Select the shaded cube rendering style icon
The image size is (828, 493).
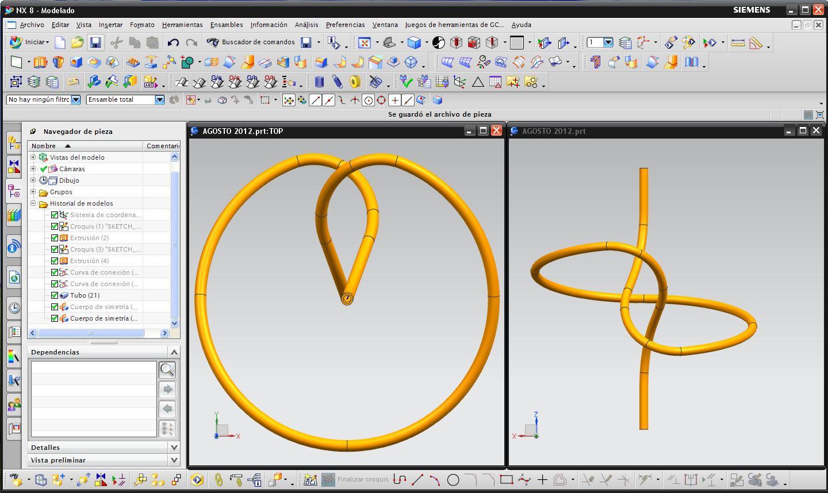pyautogui.click(x=414, y=43)
